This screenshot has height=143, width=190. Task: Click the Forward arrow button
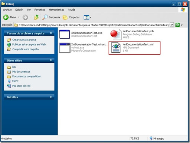pyautogui.click(x=25, y=17)
